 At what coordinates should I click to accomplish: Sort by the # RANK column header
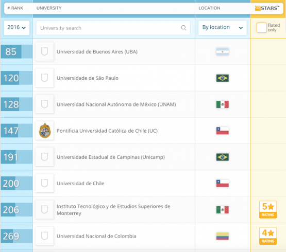point(15,8)
